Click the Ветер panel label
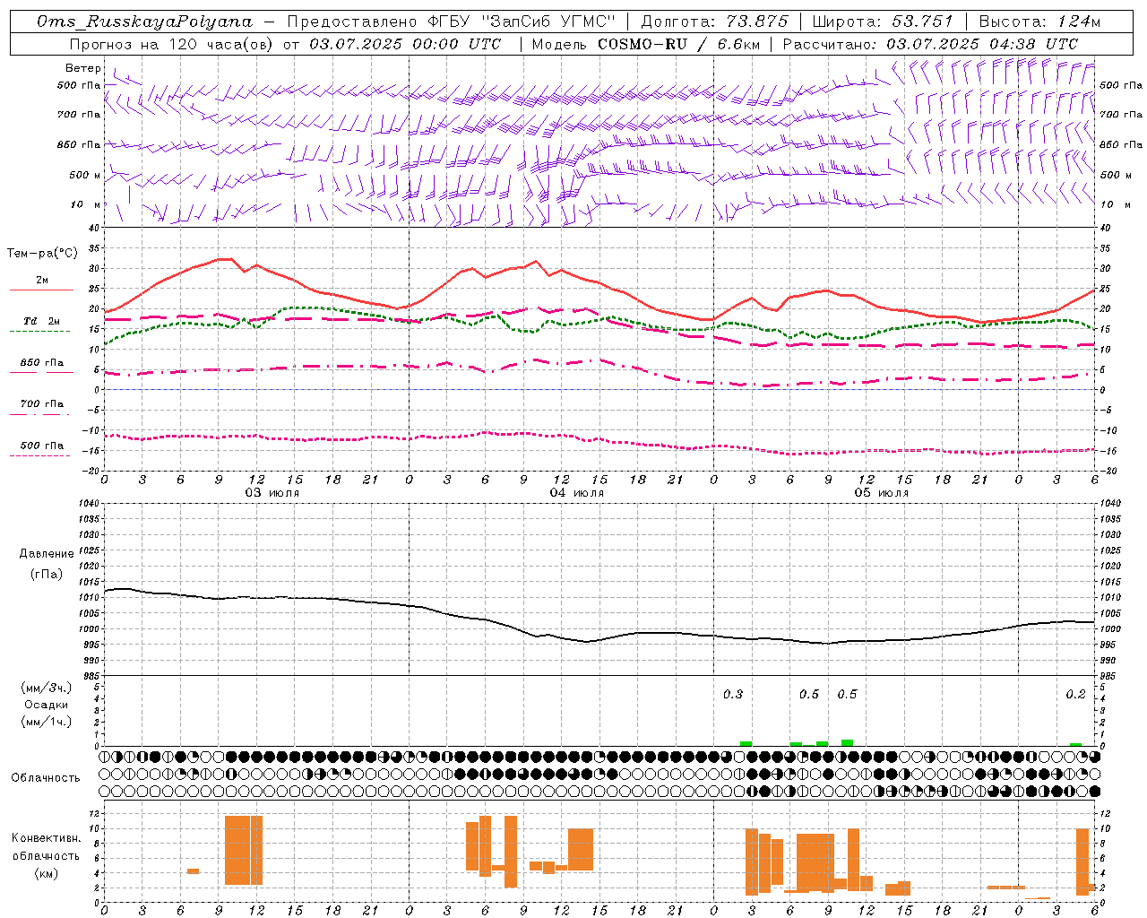 coord(82,68)
